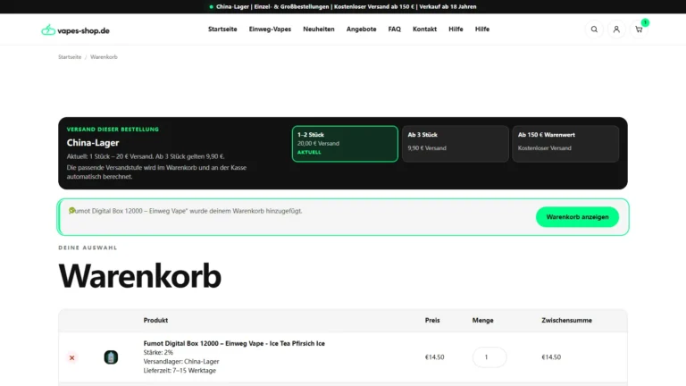The height and width of the screenshot is (386, 686).
Task: Open the Einweg-Vapes menu item
Action: [x=270, y=29]
